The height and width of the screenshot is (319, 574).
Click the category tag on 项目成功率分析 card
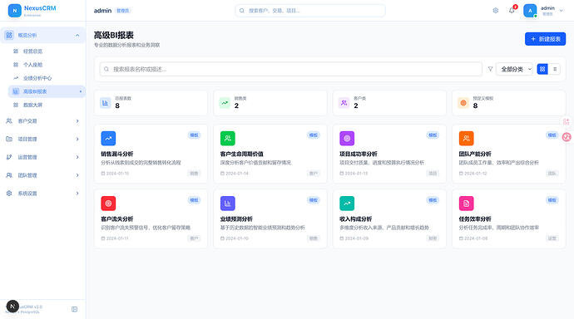[433, 173]
